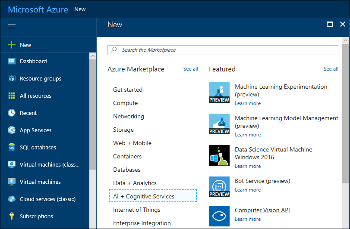Click Data Science Virtual Machine - Windows 2016 title
The width and height of the screenshot is (350, 229).
(275, 153)
